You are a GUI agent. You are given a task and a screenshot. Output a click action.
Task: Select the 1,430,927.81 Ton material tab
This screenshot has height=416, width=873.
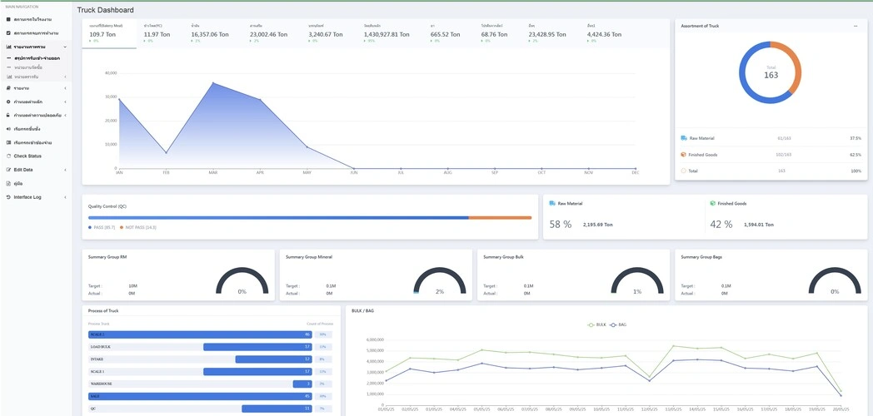pyautogui.click(x=387, y=33)
